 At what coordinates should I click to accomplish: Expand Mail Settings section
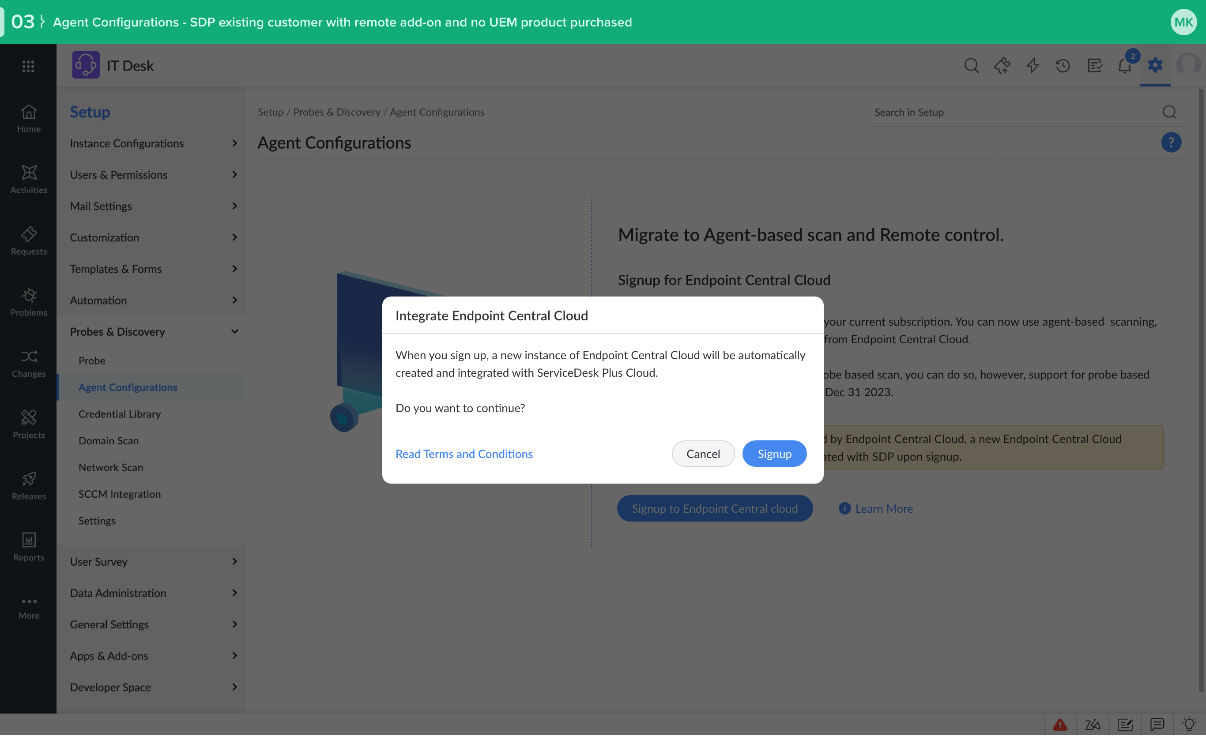(151, 206)
